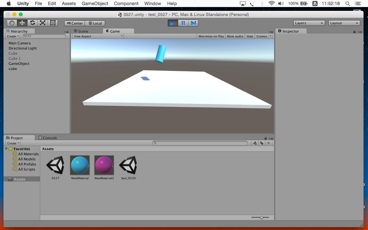Open the Layers dropdown

pos(309,23)
